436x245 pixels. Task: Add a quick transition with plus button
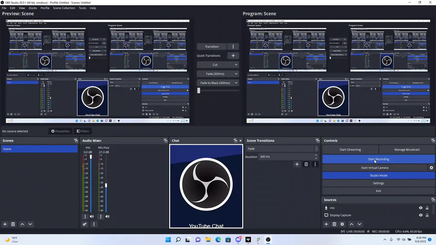coord(233,56)
